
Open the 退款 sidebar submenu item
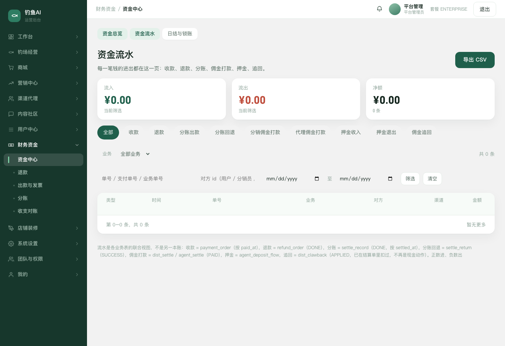pos(43,173)
